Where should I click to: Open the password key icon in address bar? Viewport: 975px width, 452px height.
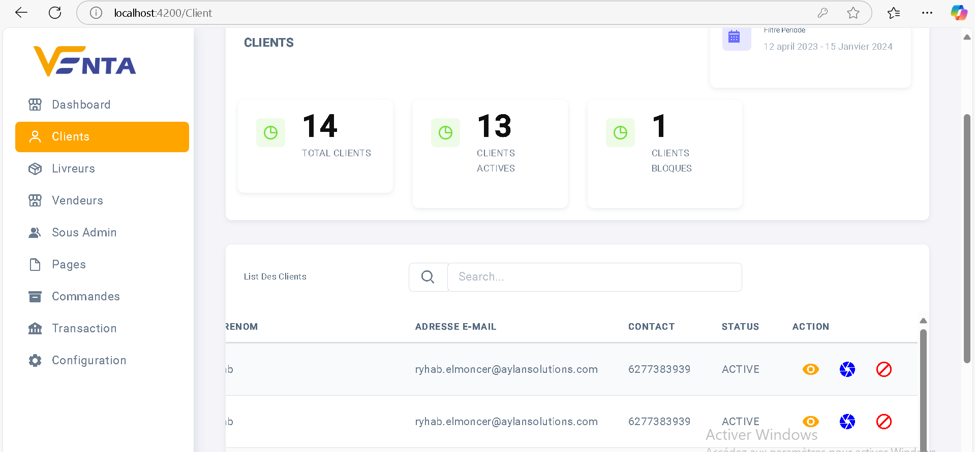tap(822, 13)
